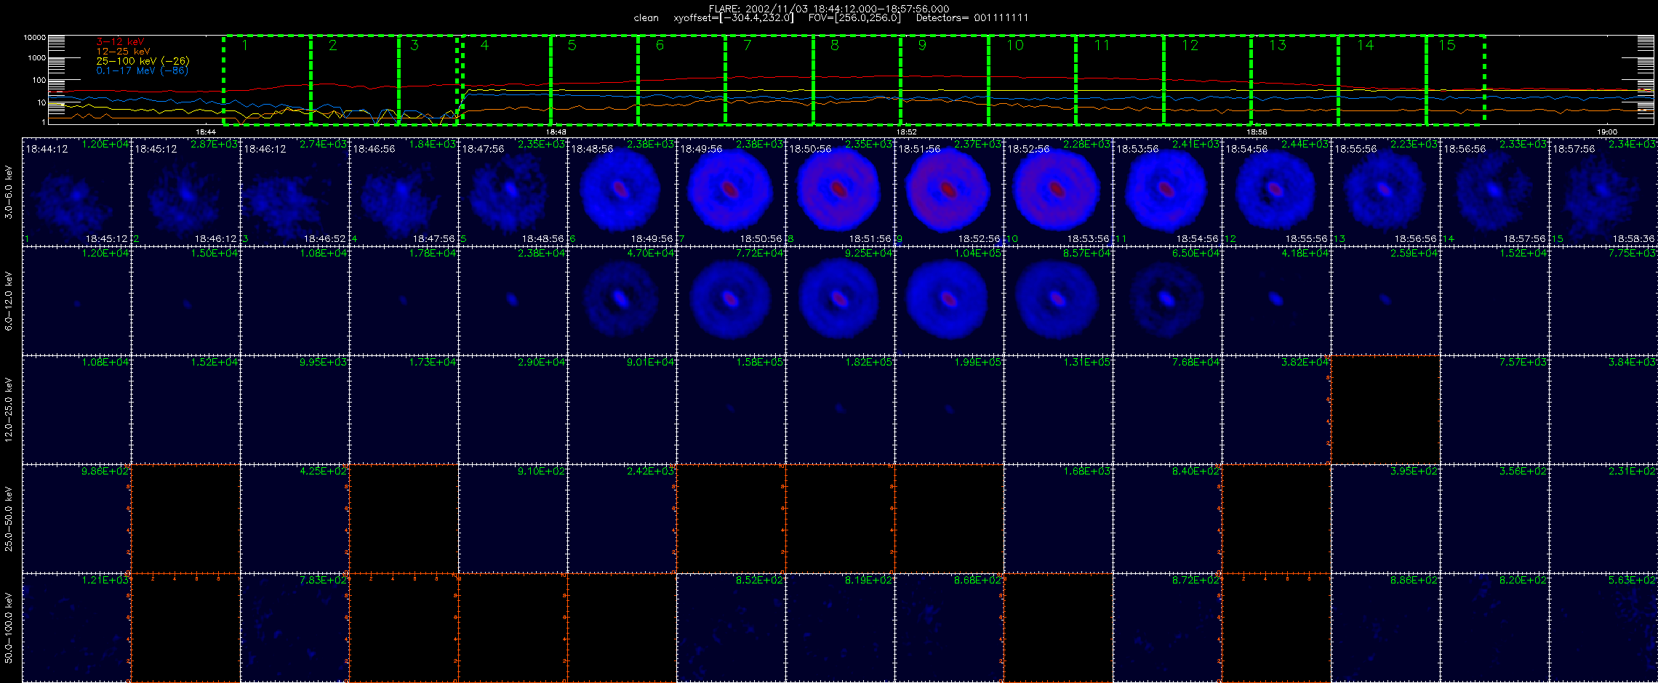The image size is (1658, 683).
Task: Select time interval 4 in the light curve
Action: click(506, 80)
